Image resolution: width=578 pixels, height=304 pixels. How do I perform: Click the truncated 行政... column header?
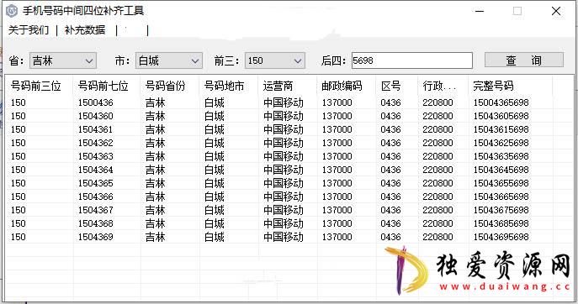click(439, 86)
